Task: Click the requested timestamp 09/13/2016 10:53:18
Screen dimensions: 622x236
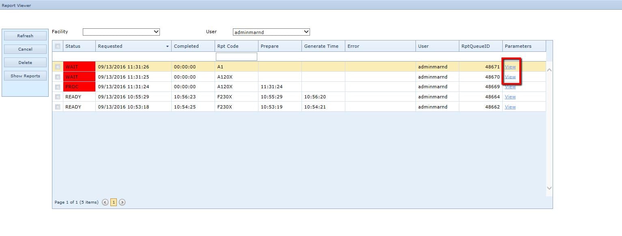Action: click(123, 107)
